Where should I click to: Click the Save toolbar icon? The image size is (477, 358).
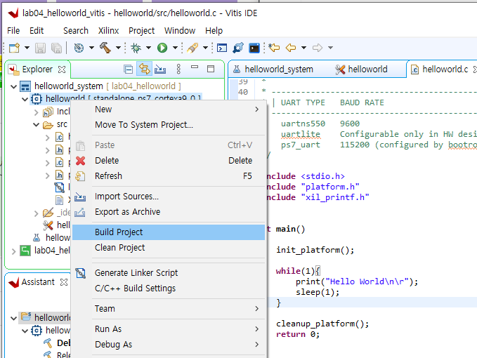click(40, 48)
